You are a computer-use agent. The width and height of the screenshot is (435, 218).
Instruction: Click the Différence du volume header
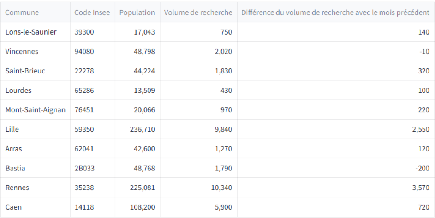(x=335, y=12)
